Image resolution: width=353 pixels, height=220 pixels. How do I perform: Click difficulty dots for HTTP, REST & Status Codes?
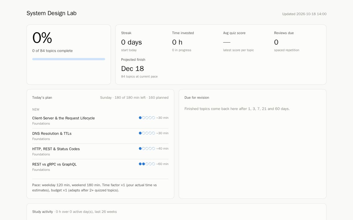(x=147, y=148)
